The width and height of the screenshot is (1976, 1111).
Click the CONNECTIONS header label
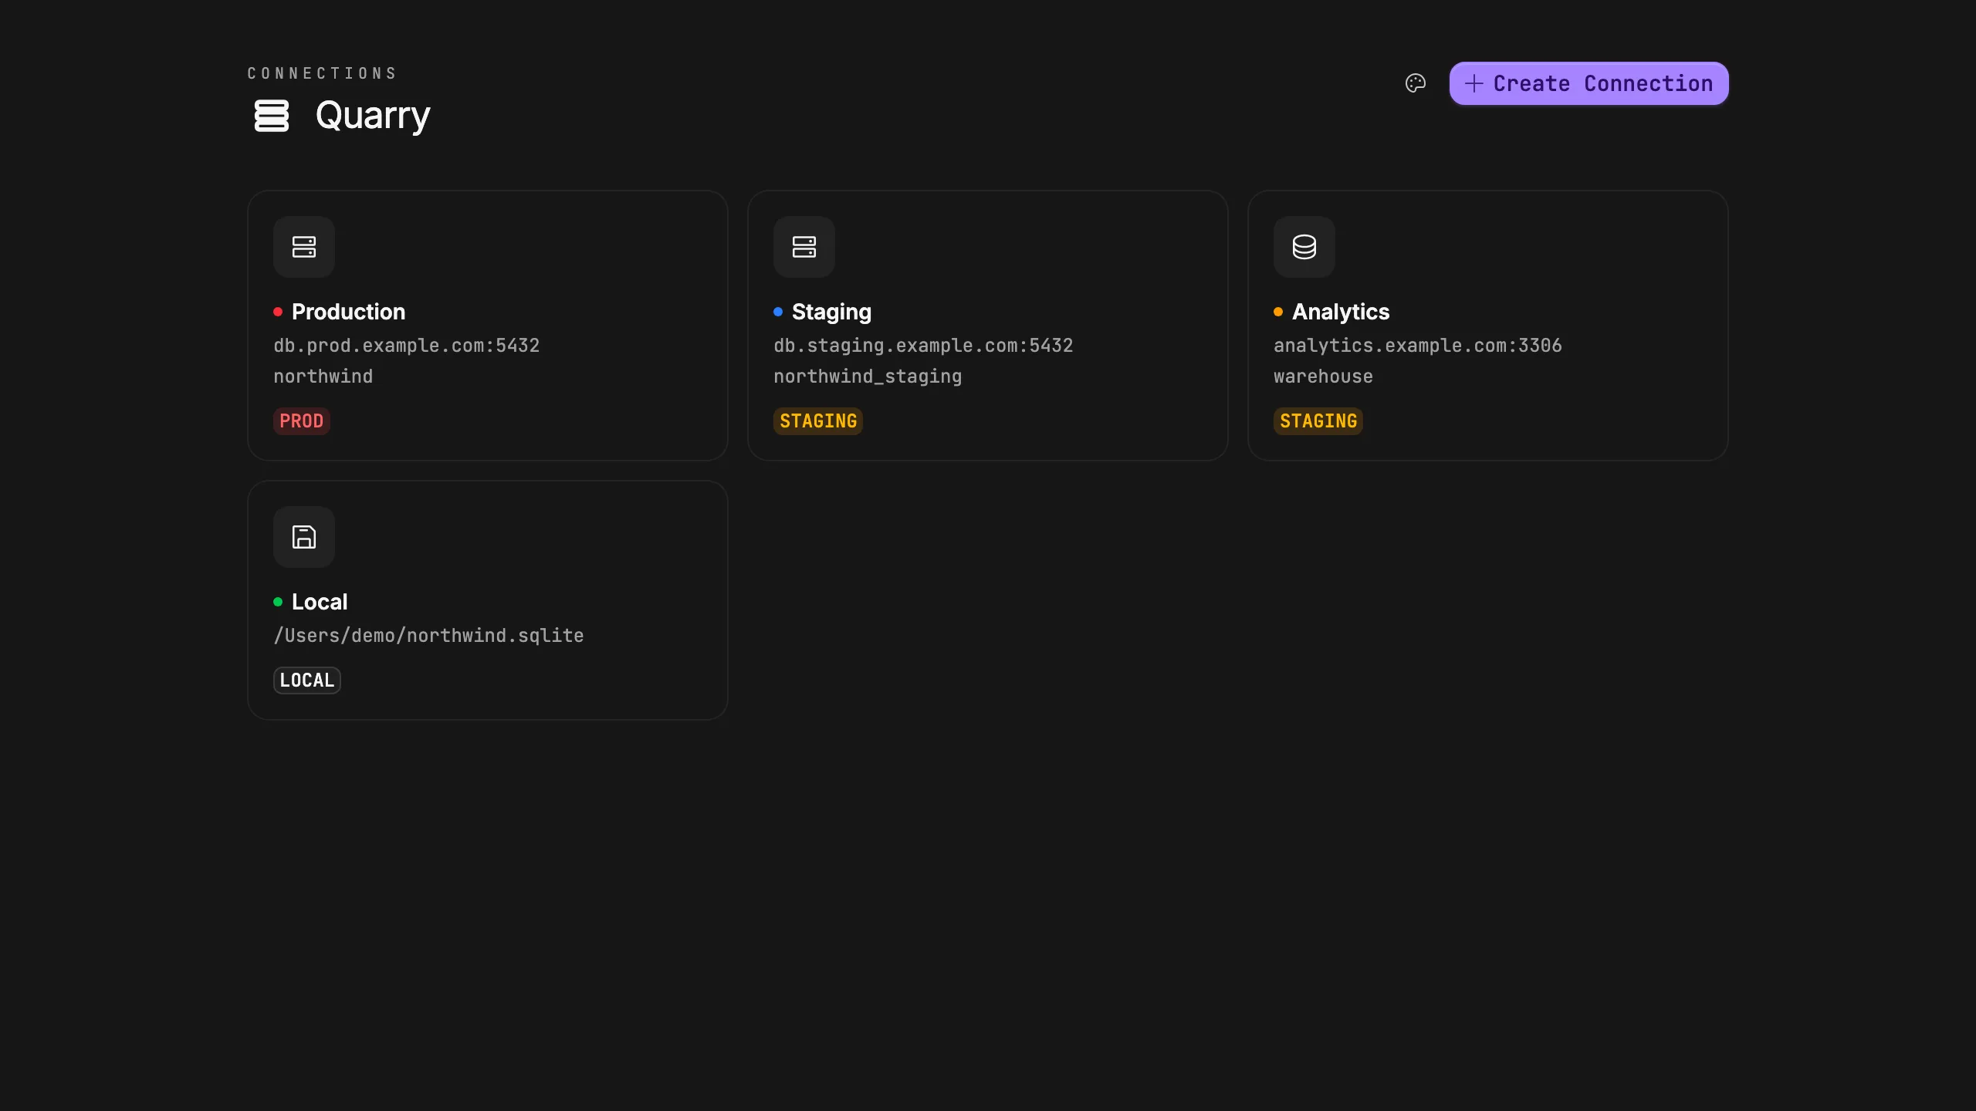point(322,73)
